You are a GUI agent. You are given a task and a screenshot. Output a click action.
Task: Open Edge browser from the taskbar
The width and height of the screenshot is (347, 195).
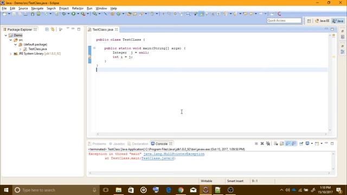pyautogui.click(x=169, y=190)
